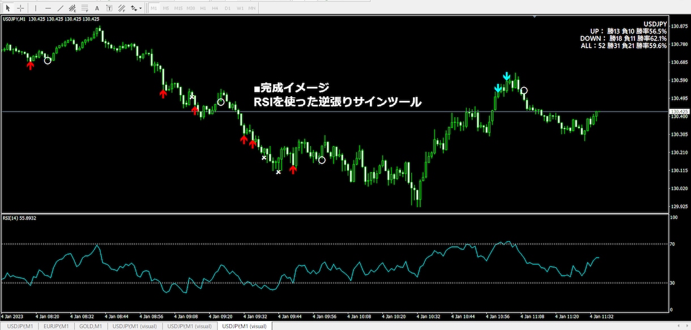Set timeframe to MN monthly
This screenshot has width=691, height=330.
251,8
